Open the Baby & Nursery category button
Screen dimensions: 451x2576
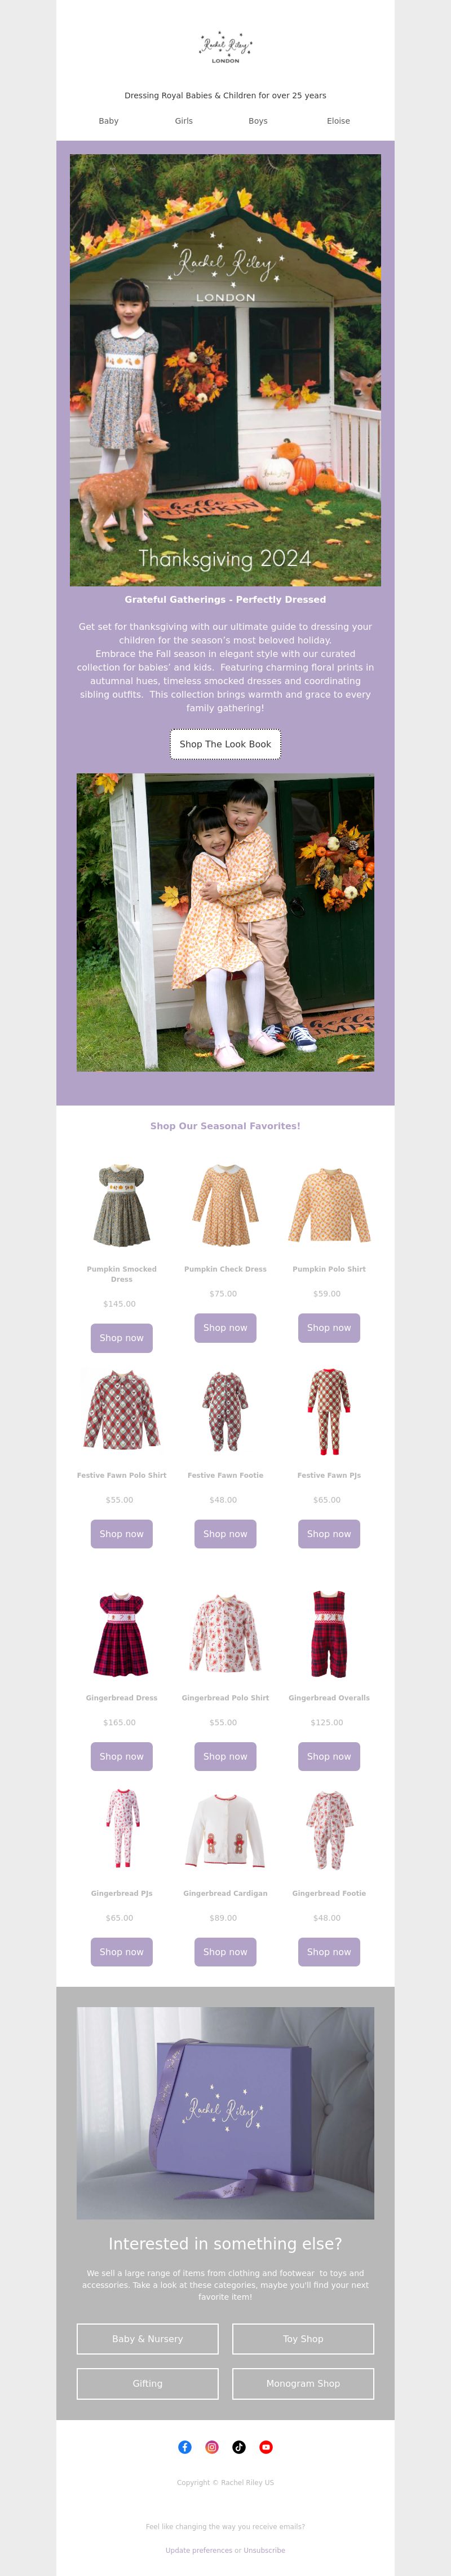[x=148, y=2339]
